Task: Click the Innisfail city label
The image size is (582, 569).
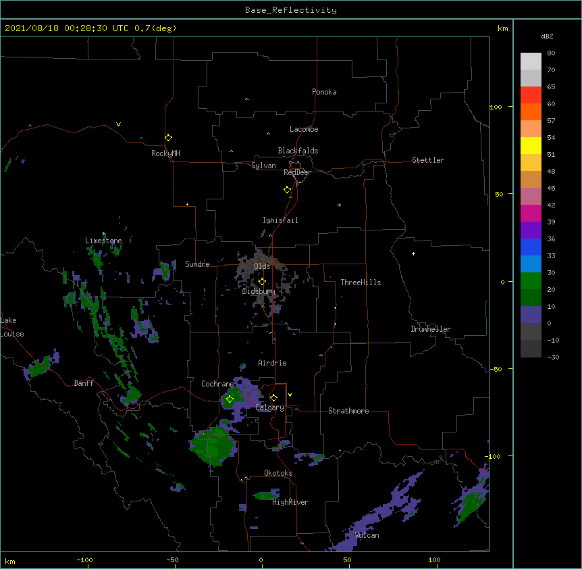Action: coord(280,220)
